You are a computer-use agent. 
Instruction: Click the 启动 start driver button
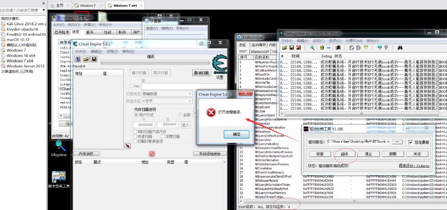(x=344, y=154)
